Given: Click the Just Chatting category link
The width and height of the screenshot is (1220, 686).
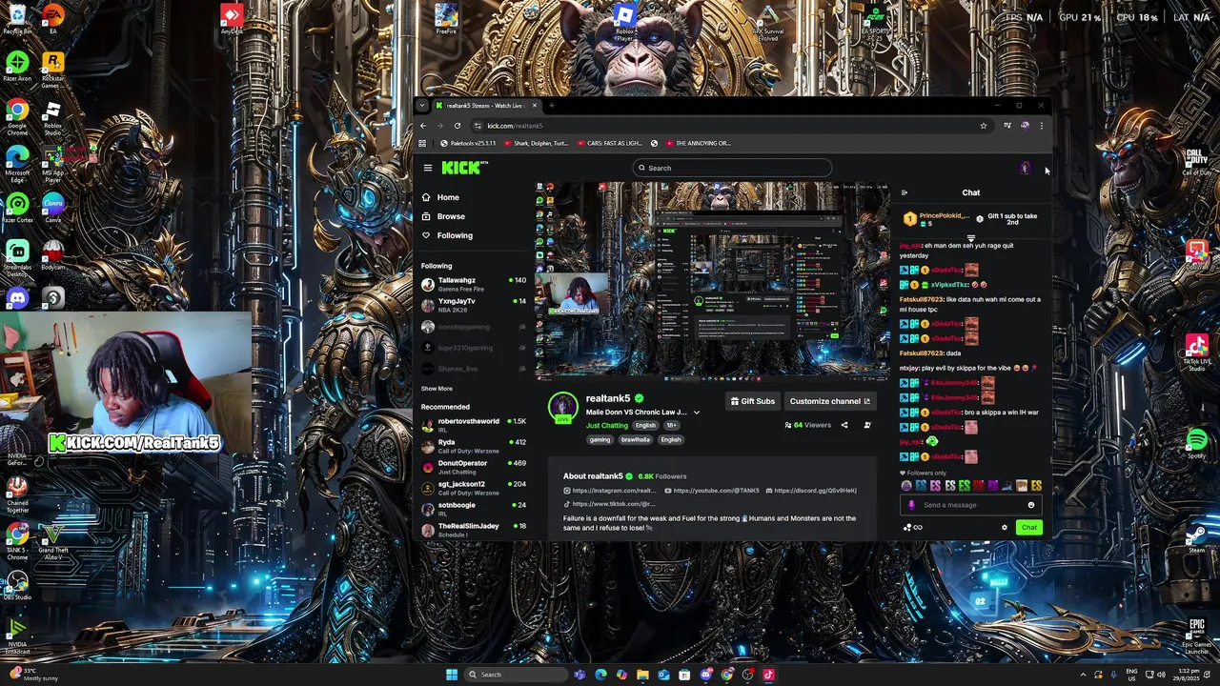Looking at the screenshot, I should (607, 426).
